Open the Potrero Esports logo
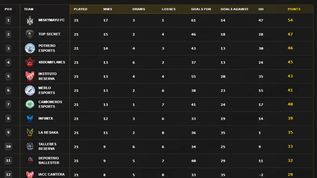The height and width of the screenshot is (178, 317). coord(30,48)
